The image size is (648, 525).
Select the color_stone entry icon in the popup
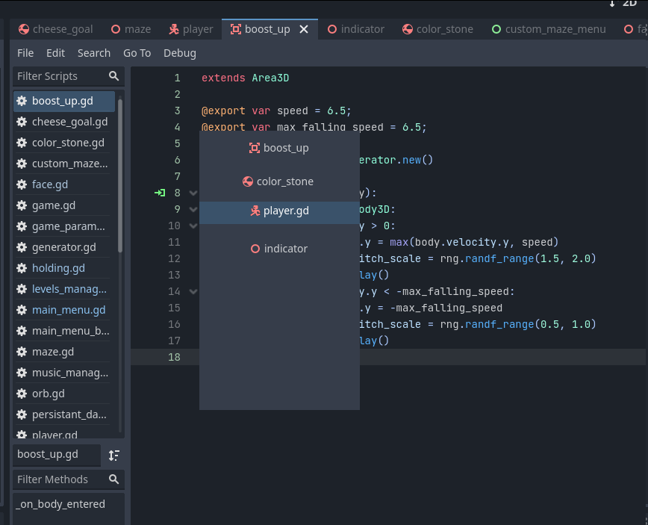click(246, 181)
